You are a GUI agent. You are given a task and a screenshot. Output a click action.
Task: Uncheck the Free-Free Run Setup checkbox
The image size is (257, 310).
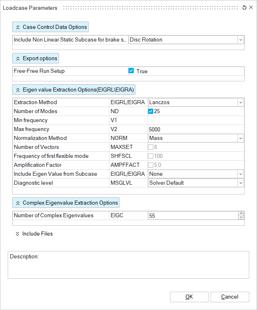pyautogui.click(x=131, y=71)
